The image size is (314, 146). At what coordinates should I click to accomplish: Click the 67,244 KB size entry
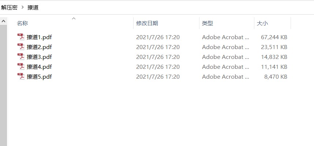(274, 37)
